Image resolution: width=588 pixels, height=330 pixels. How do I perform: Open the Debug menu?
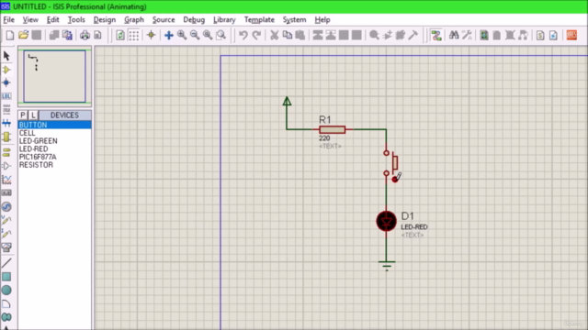194,20
